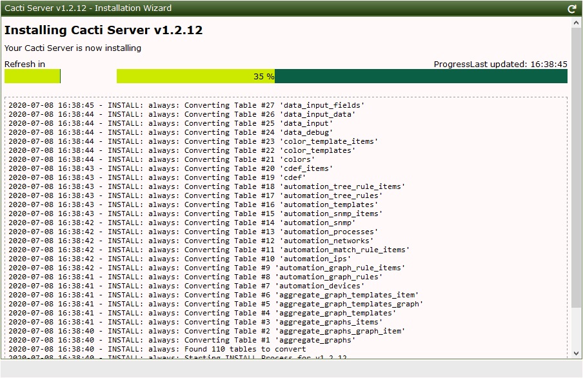Screen dimensions: 583x378
Task: Select log line for Table #25 'data_input'
Action: (x=171, y=123)
